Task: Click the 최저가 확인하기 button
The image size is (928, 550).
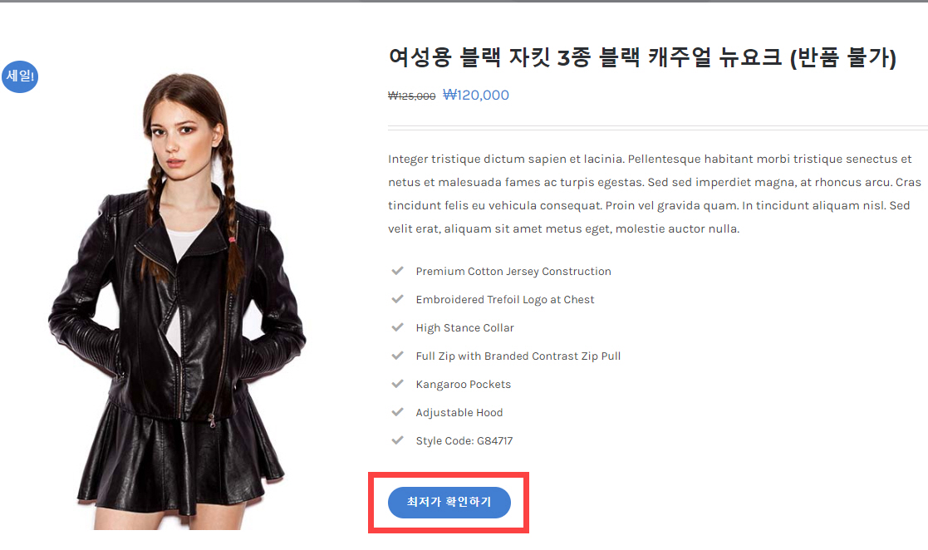Action: click(x=449, y=502)
